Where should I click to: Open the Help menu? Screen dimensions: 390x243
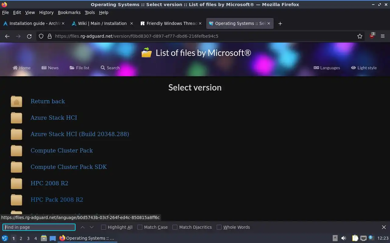click(104, 12)
